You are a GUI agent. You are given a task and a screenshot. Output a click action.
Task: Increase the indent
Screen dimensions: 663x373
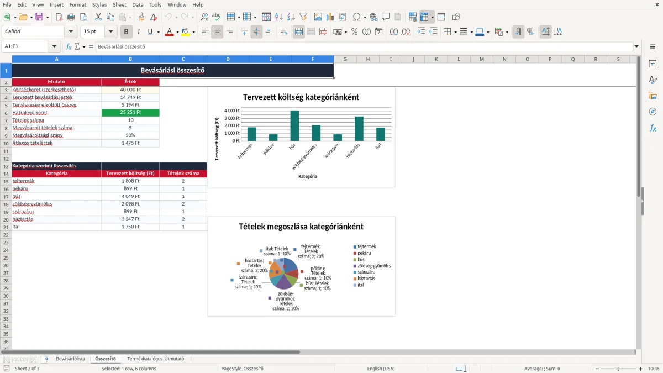(x=421, y=31)
